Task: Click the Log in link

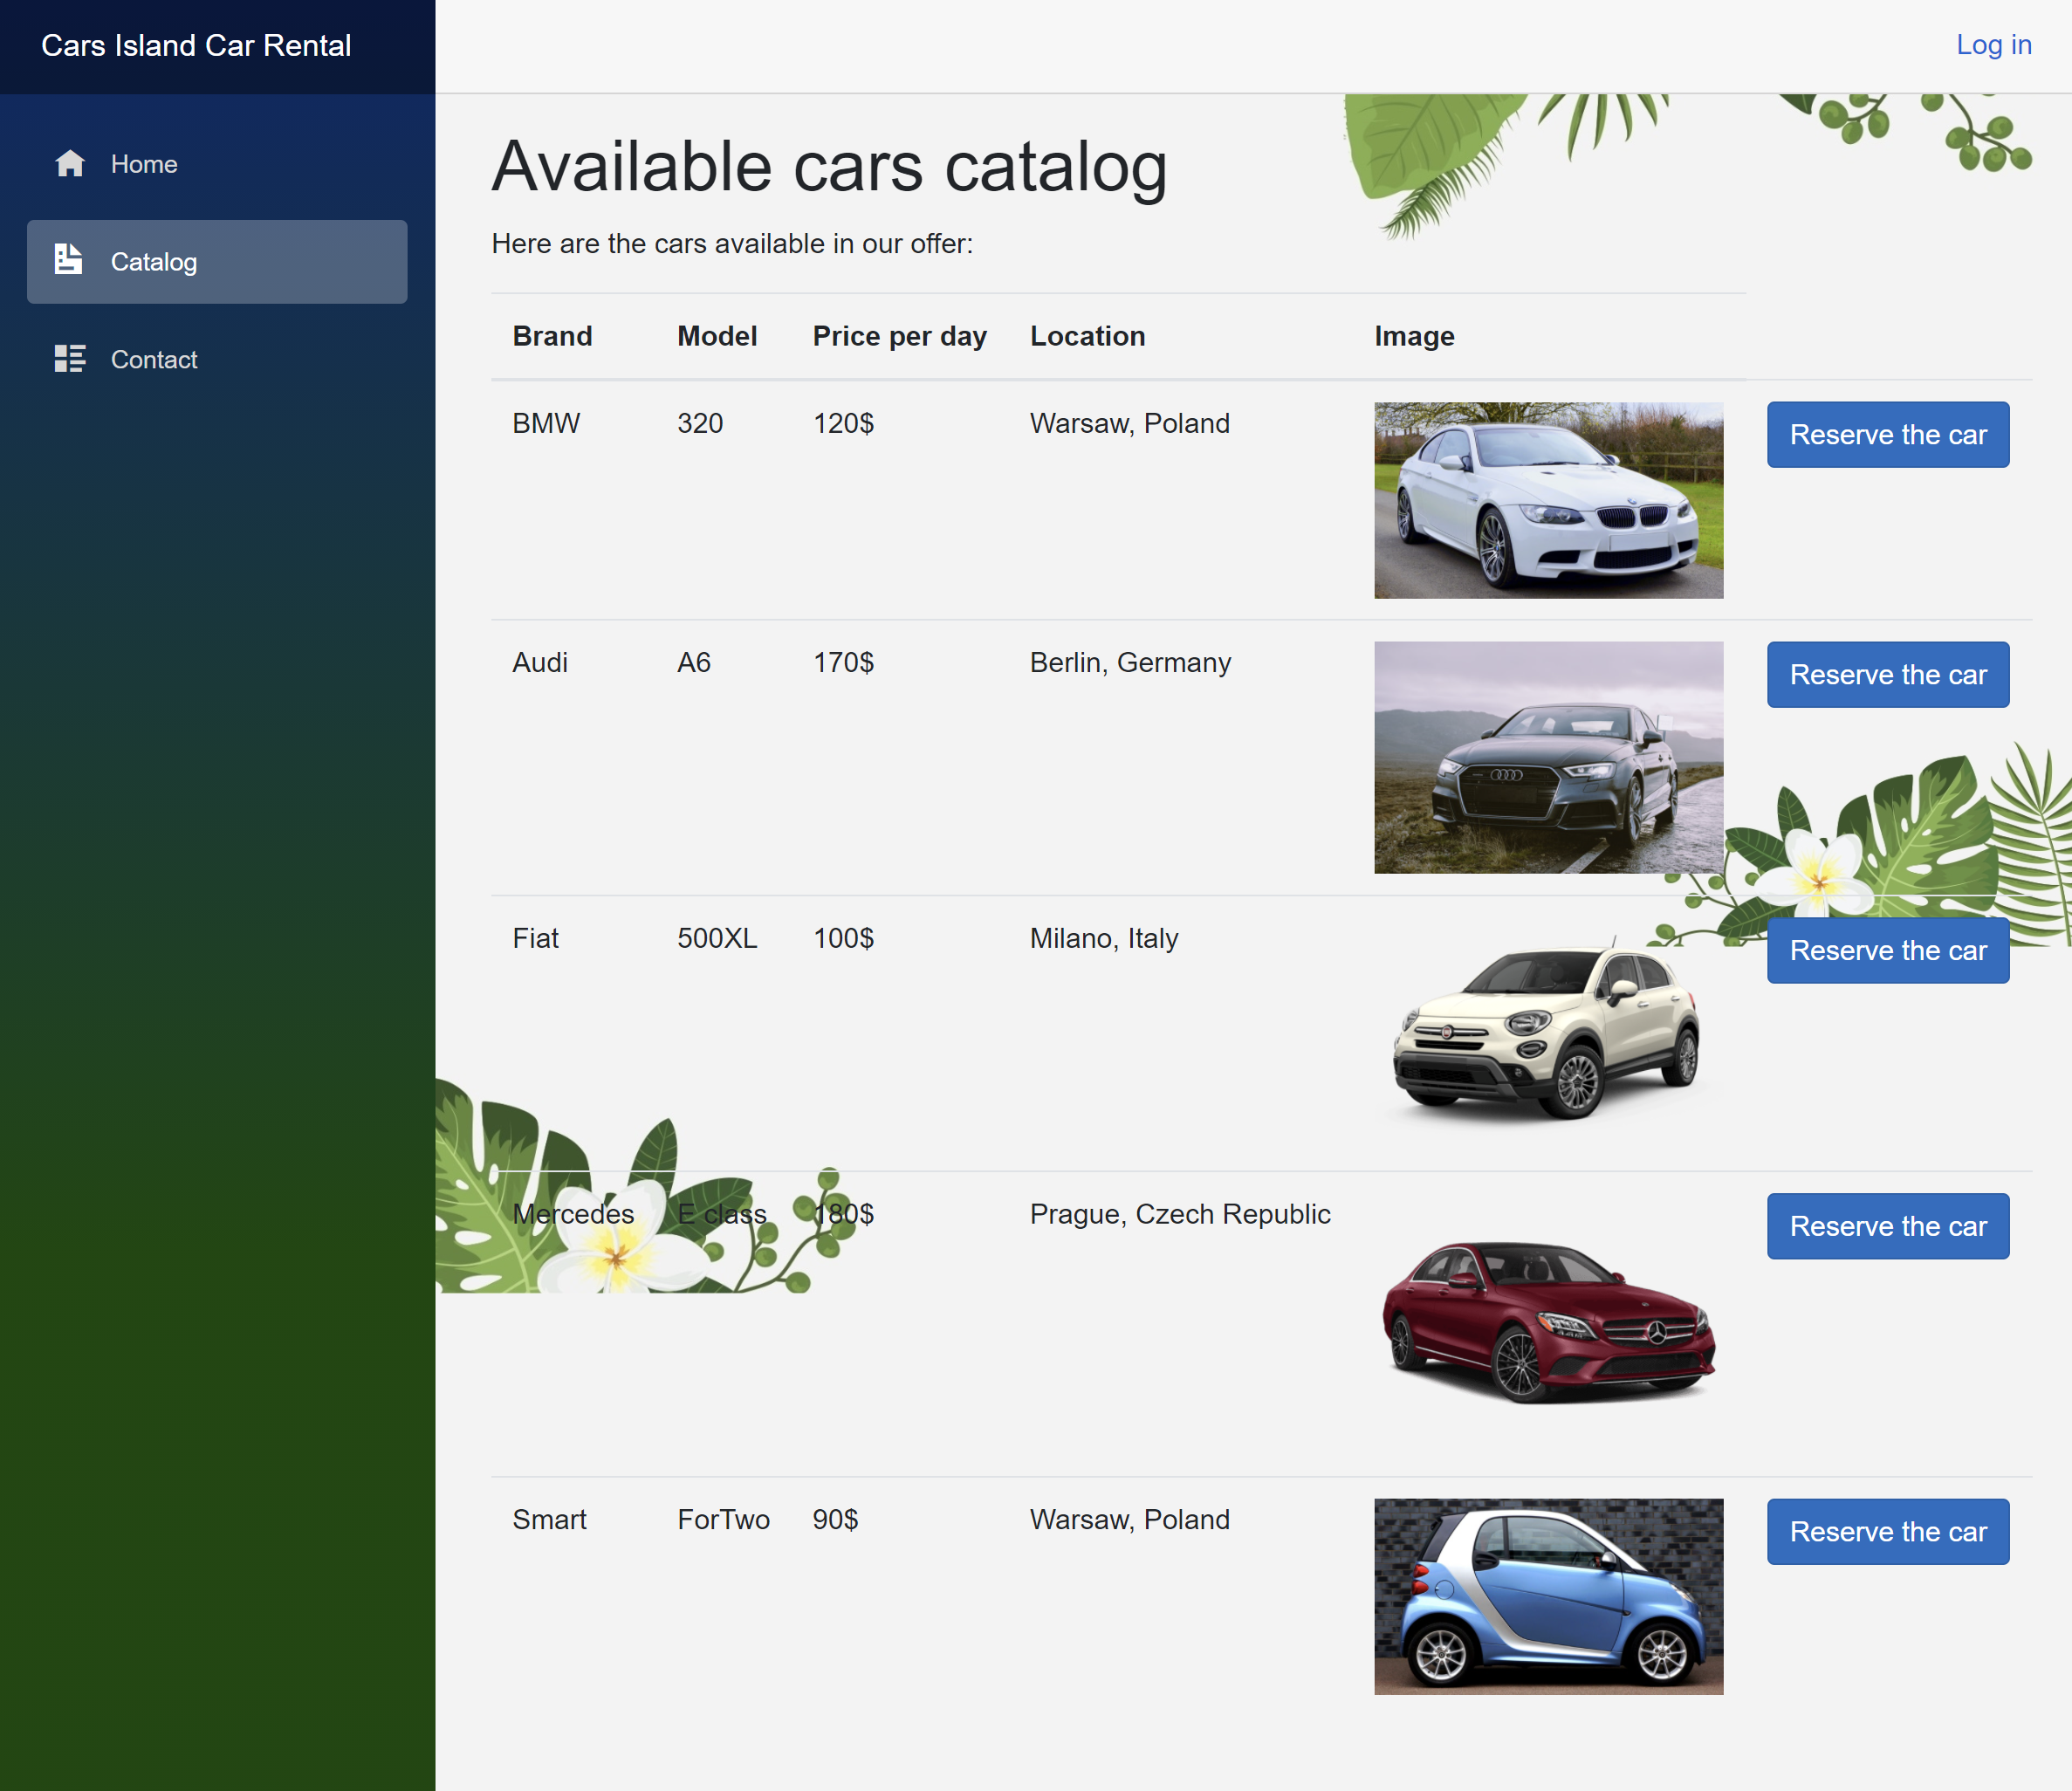Action: 1992,45
